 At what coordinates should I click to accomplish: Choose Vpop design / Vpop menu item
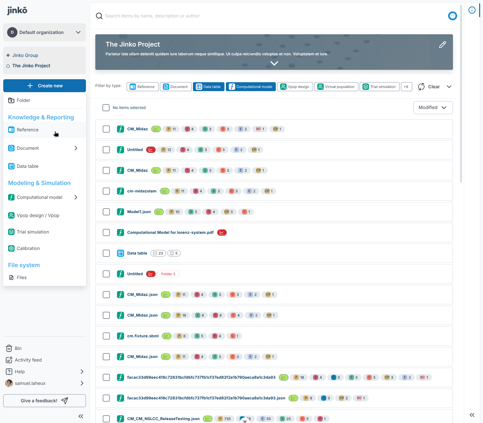point(45,215)
